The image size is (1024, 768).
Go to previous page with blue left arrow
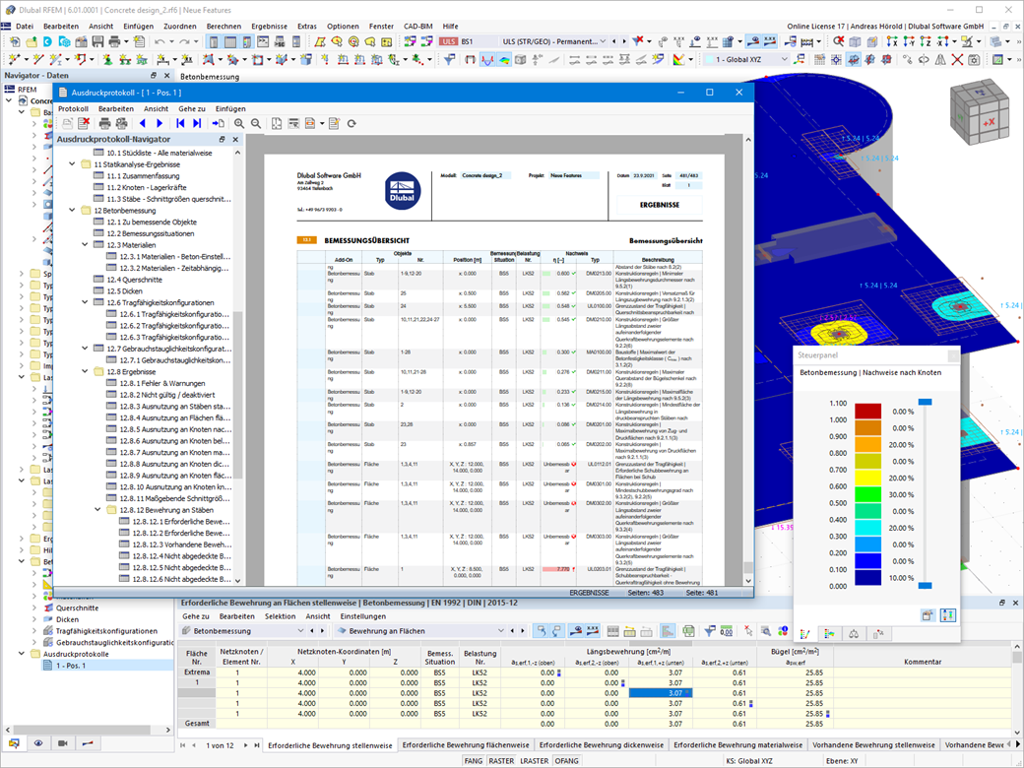click(143, 123)
